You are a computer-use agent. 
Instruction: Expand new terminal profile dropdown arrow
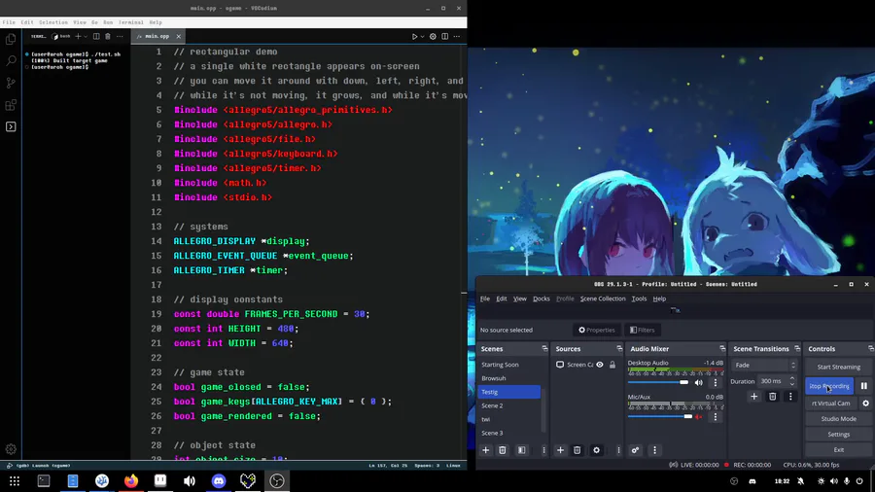click(86, 36)
